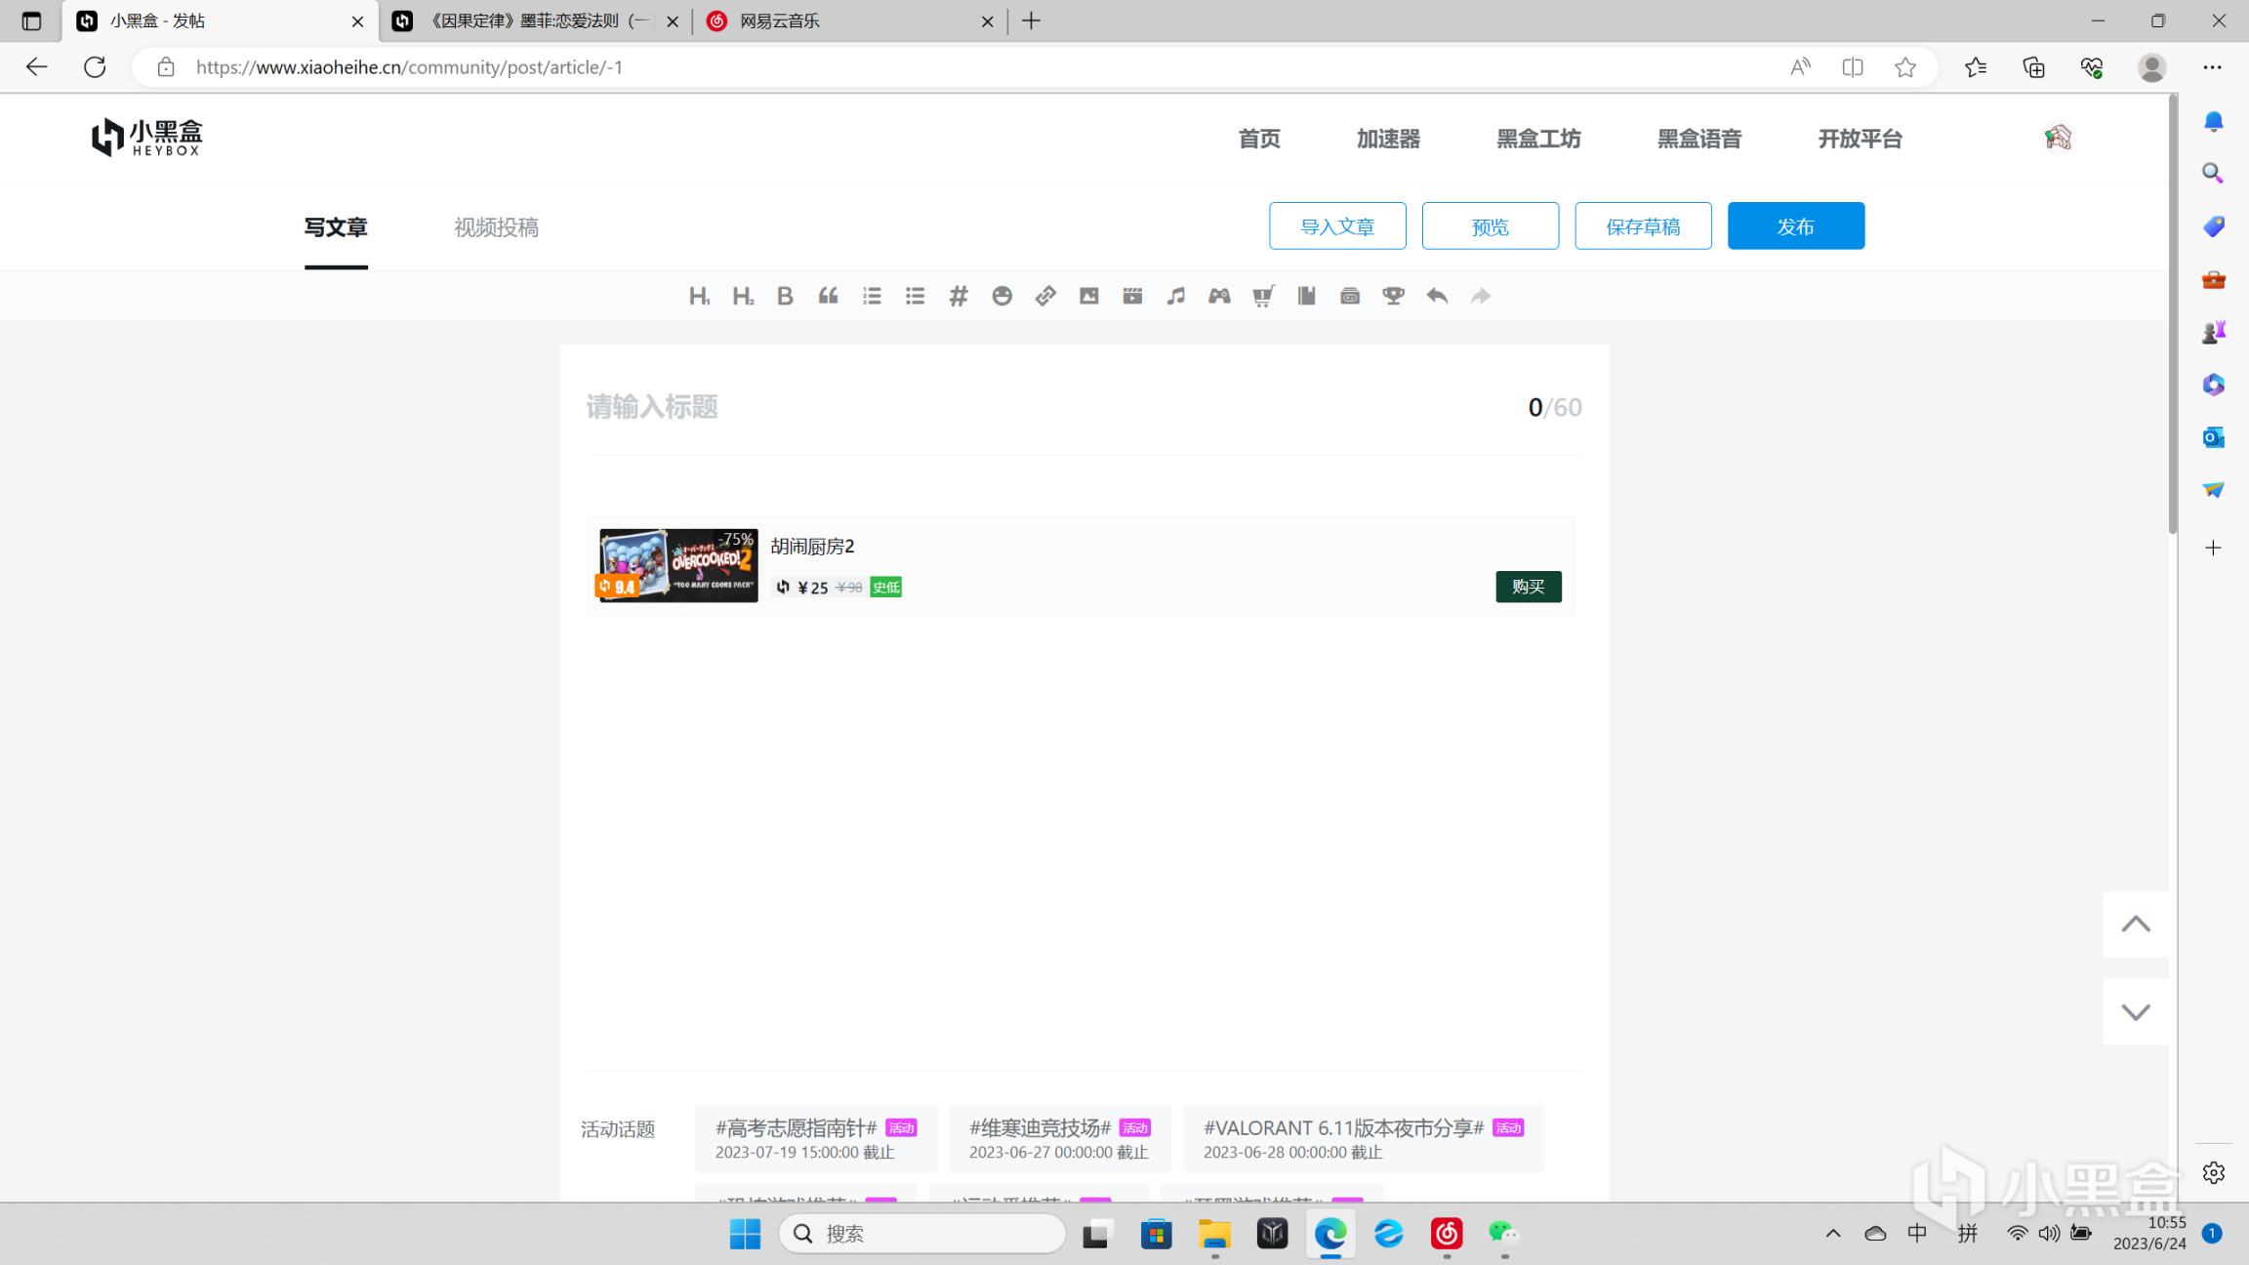Screen dimensions: 2249x1265
Task: Toggle Heading 1 style
Action: (699, 296)
